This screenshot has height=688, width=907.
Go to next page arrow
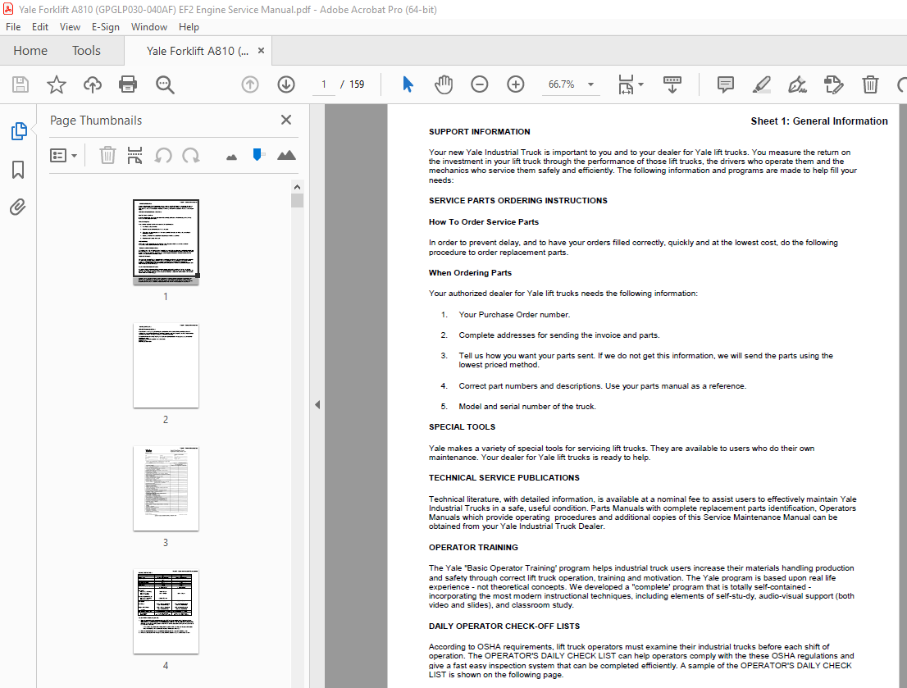(285, 84)
